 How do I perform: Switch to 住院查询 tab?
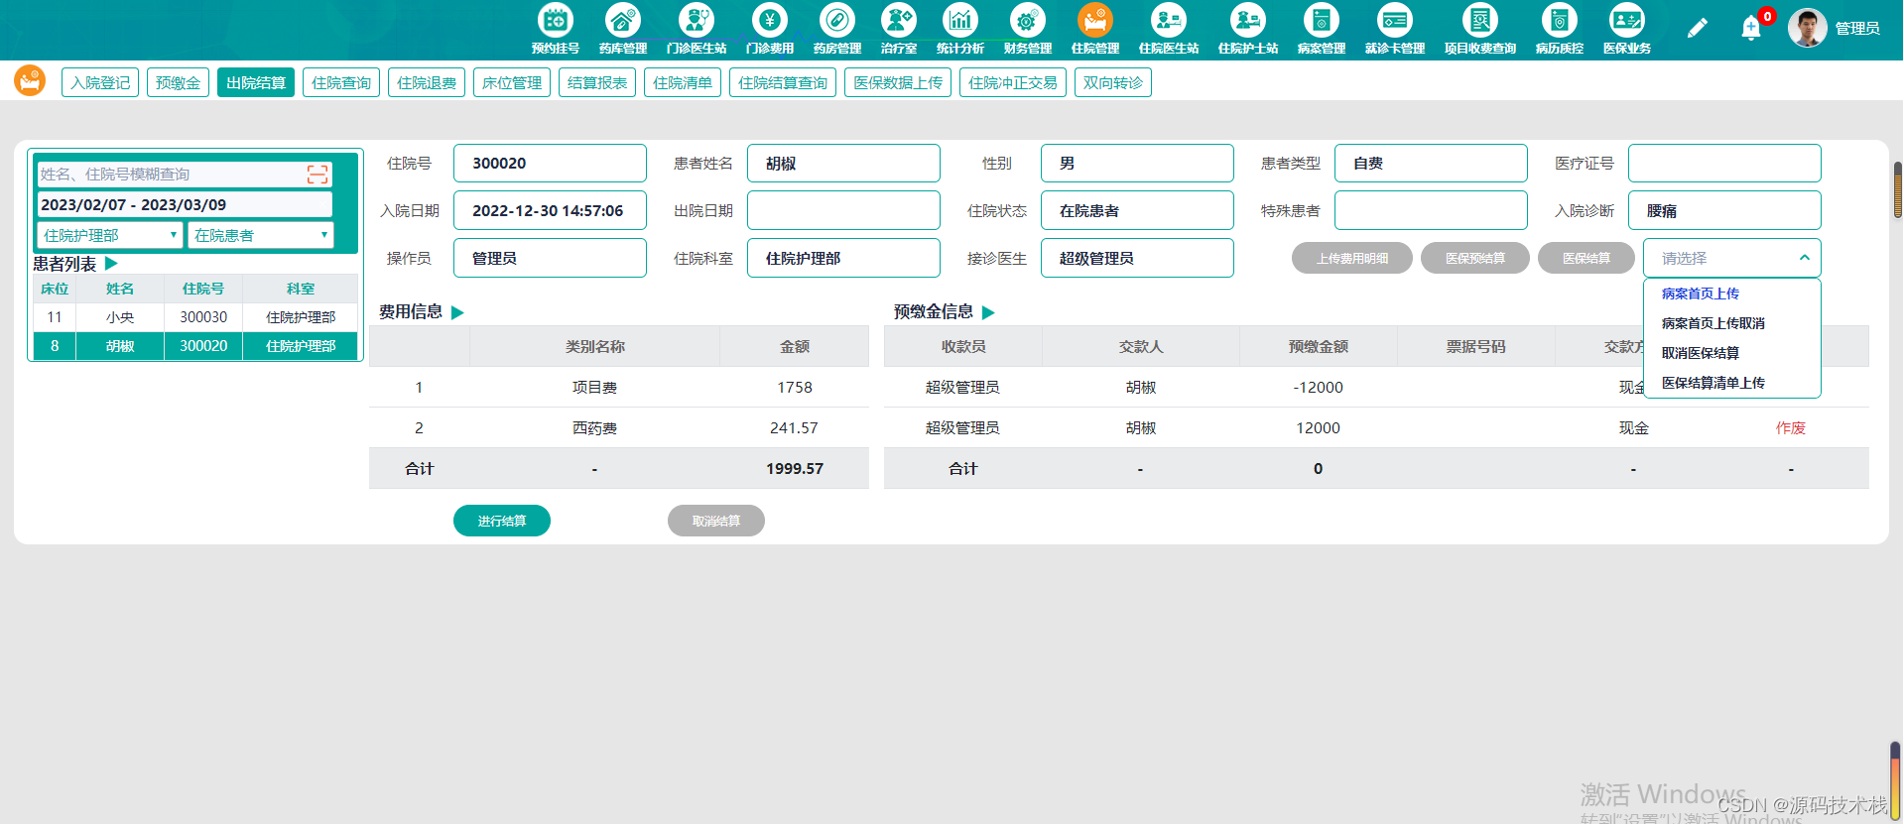click(x=341, y=82)
